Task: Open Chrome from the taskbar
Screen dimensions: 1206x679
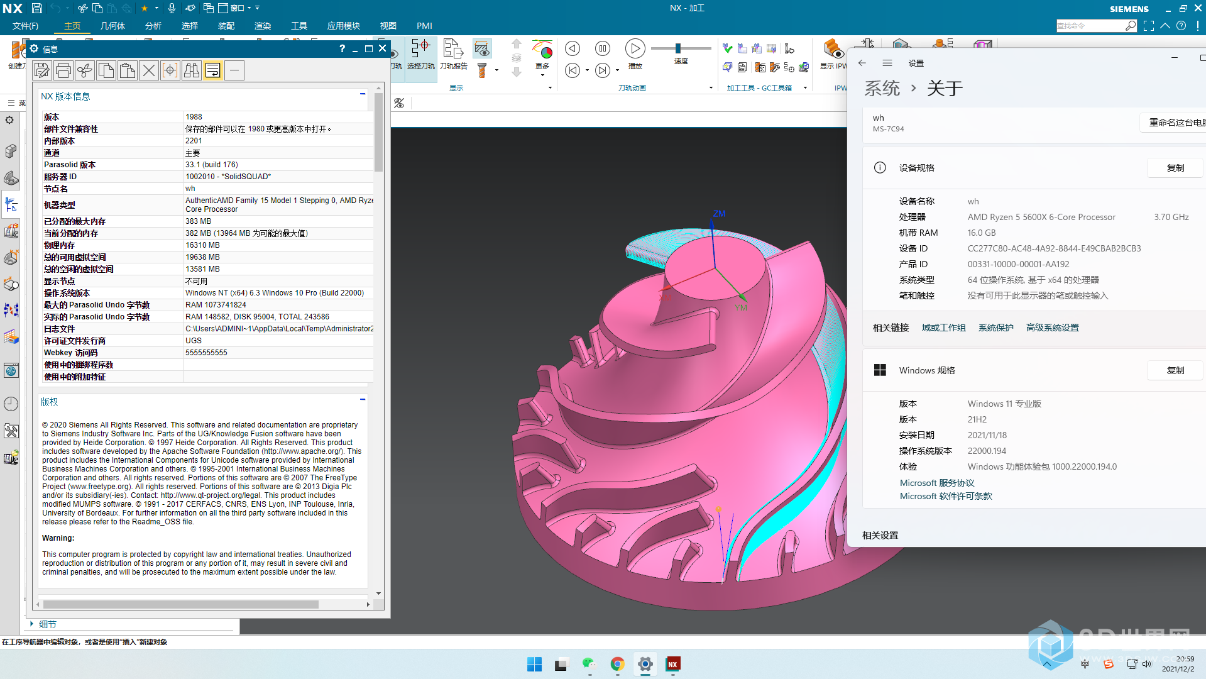Action: pyautogui.click(x=617, y=664)
